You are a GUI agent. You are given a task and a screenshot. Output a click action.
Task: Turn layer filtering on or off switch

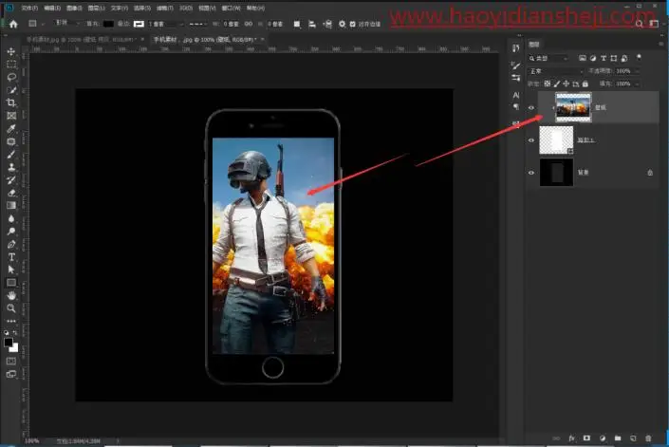[x=639, y=57]
